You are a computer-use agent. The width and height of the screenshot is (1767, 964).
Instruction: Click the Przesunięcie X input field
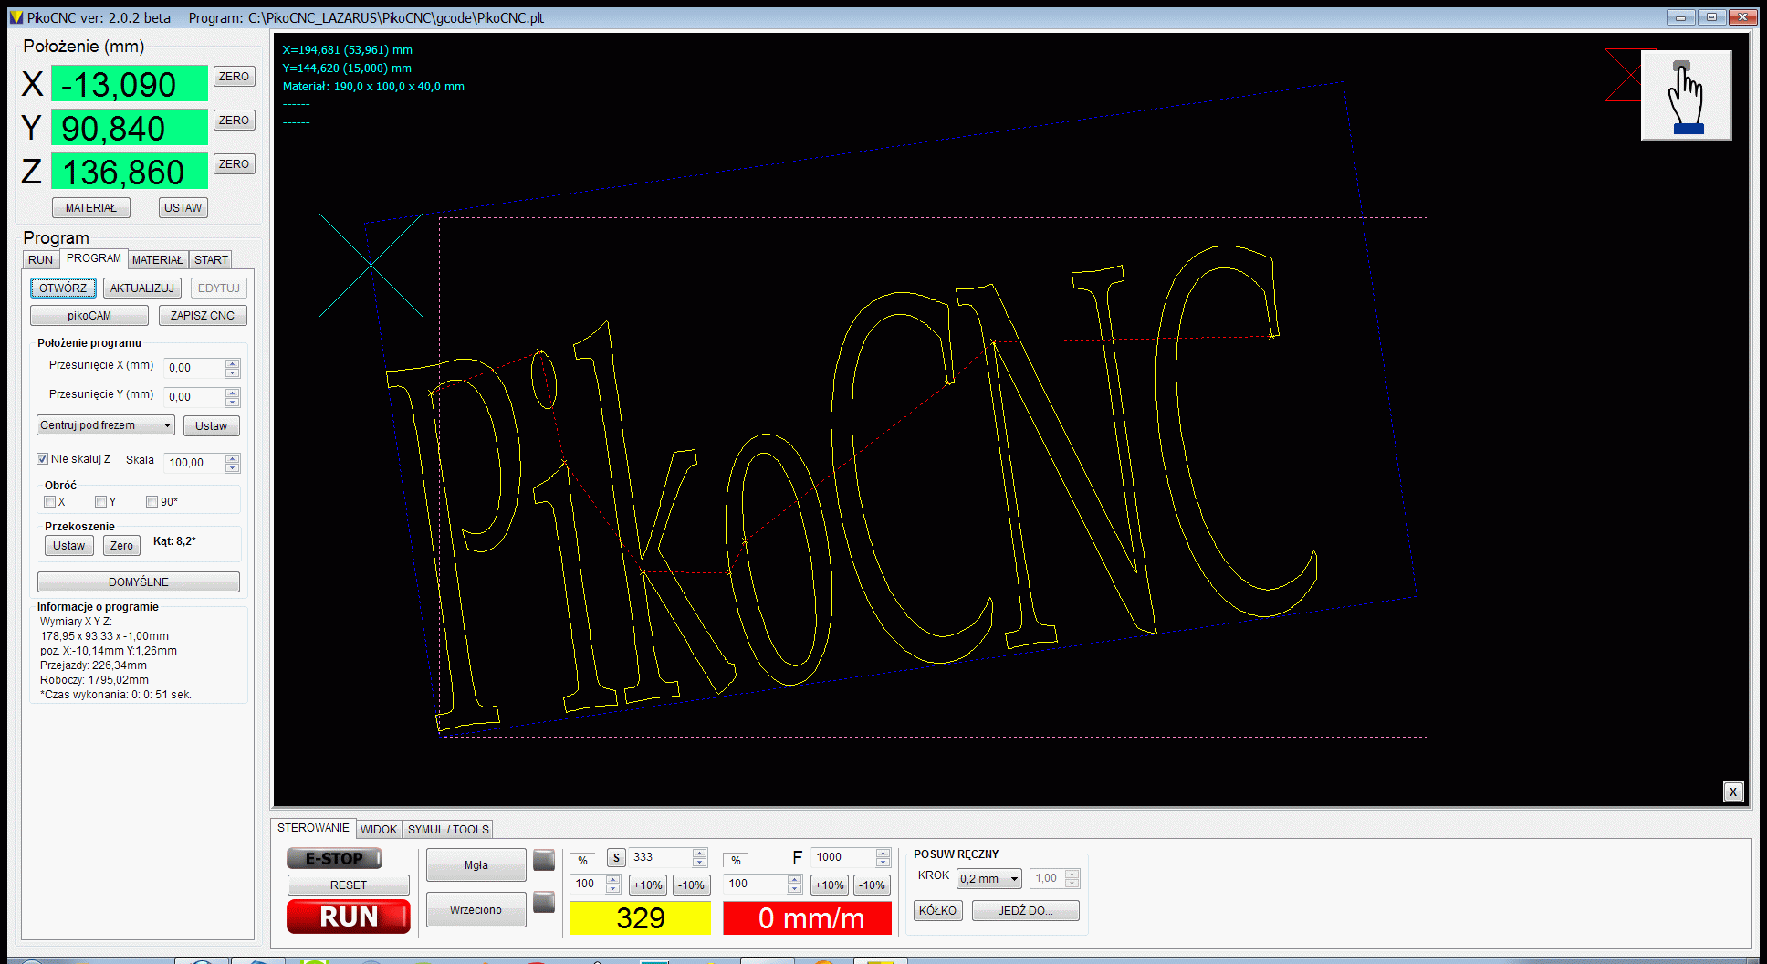coord(194,368)
